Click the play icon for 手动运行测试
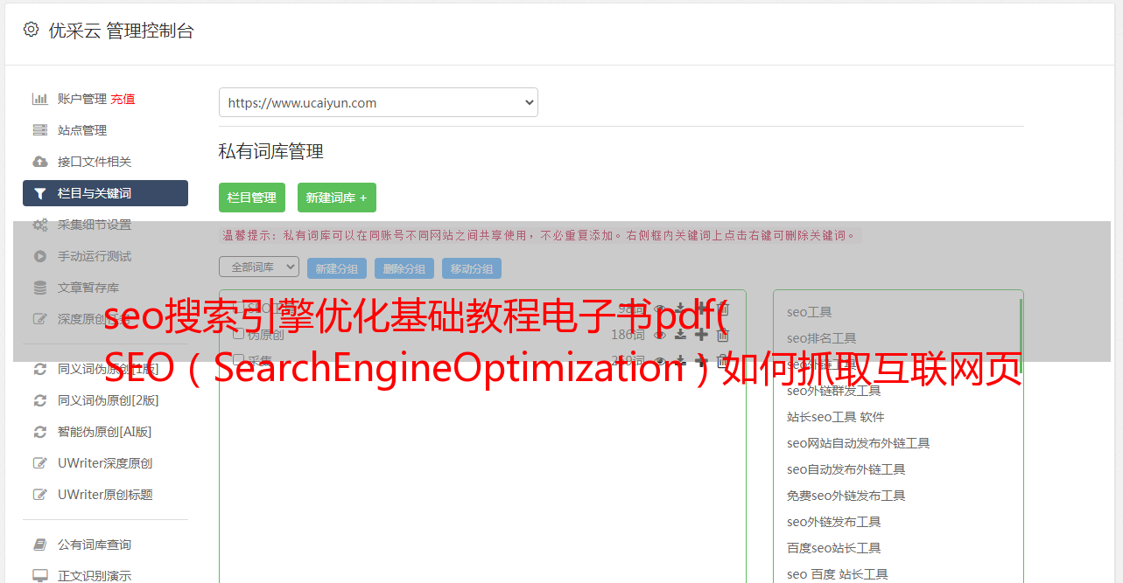This screenshot has height=583, width=1123. [39, 256]
